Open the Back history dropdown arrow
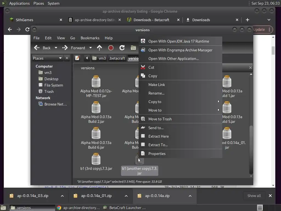The width and height of the screenshot is (281, 211). point(56,48)
